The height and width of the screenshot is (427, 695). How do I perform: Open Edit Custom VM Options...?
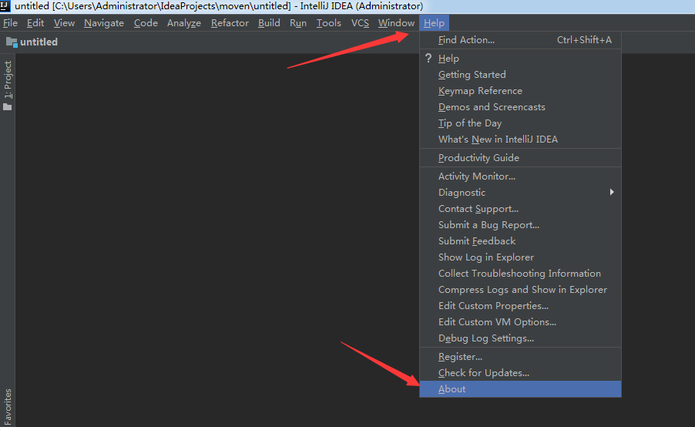[x=520, y=322]
